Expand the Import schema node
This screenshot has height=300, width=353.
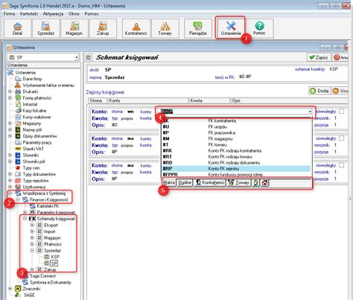coord(32,232)
